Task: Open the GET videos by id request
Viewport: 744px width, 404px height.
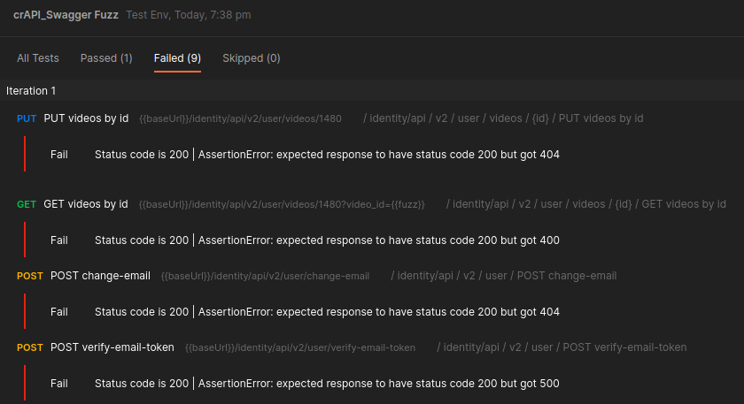Action: click(x=86, y=204)
